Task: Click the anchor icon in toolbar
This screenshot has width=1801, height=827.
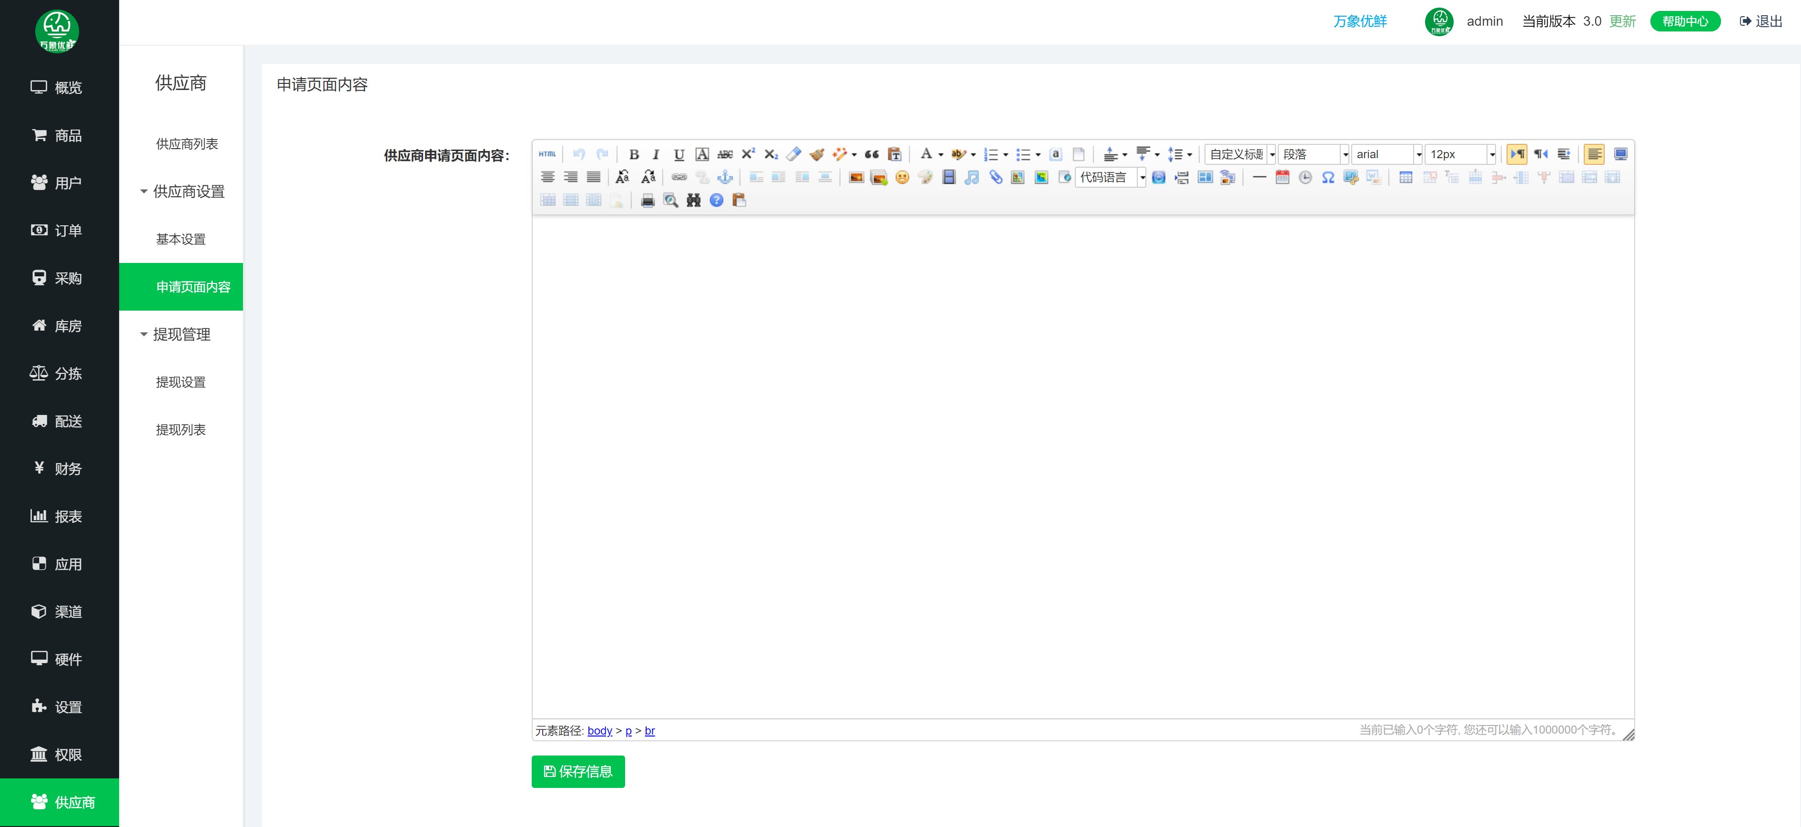Action: tap(726, 178)
